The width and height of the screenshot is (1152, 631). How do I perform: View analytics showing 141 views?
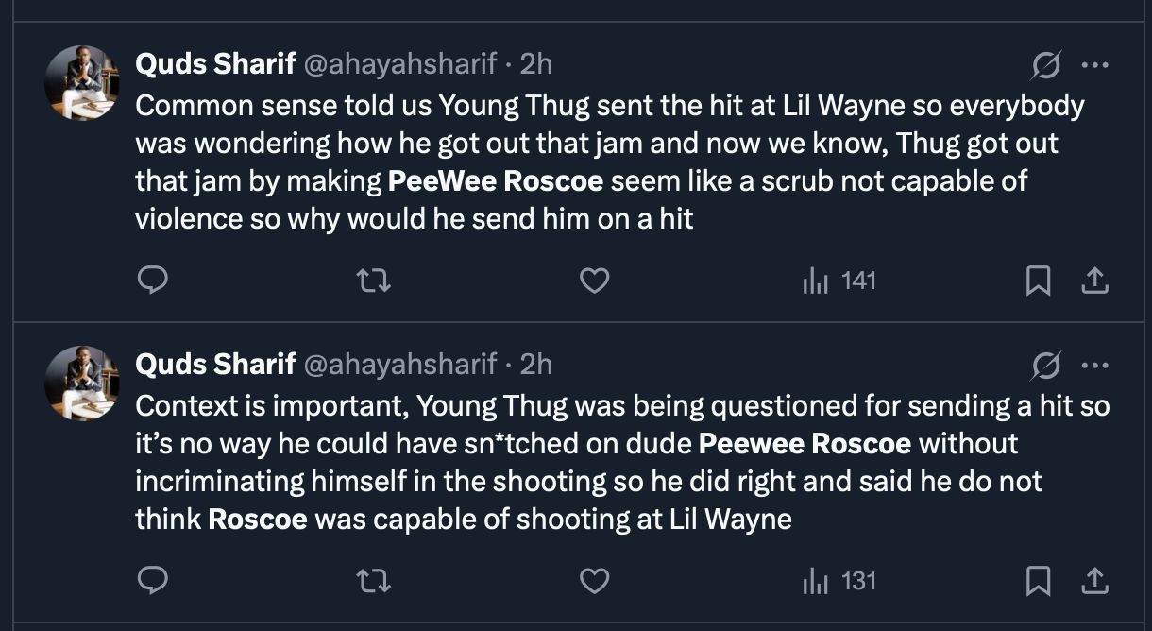pos(839,281)
